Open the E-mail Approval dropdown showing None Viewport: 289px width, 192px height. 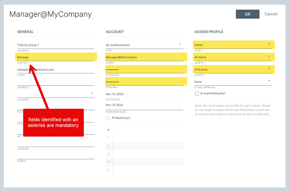pyautogui.click(x=233, y=81)
